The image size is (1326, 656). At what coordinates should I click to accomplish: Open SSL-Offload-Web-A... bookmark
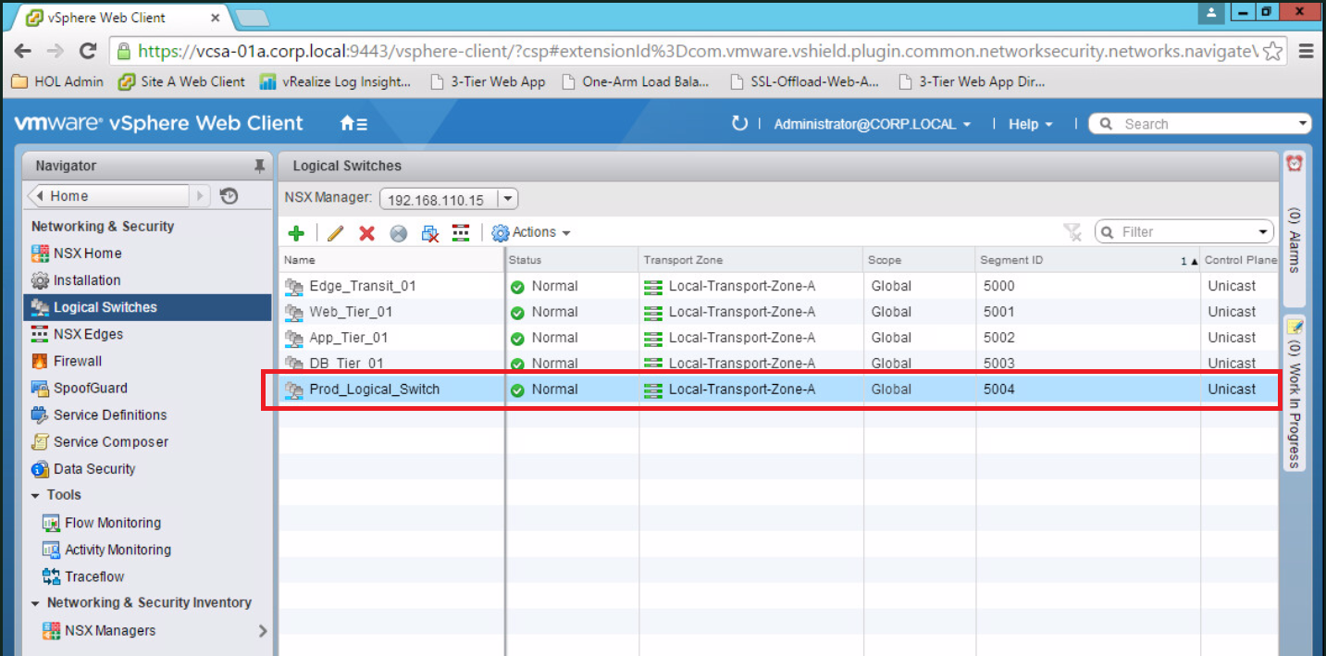tap(804, 81)
